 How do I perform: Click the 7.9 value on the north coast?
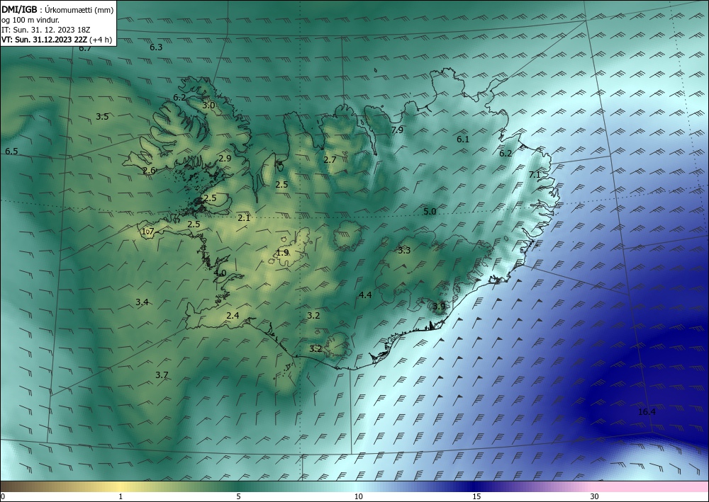click(397, 130)
